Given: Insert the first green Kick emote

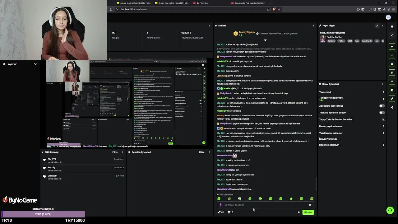Looking at the screenshot, I should point(219,198).
